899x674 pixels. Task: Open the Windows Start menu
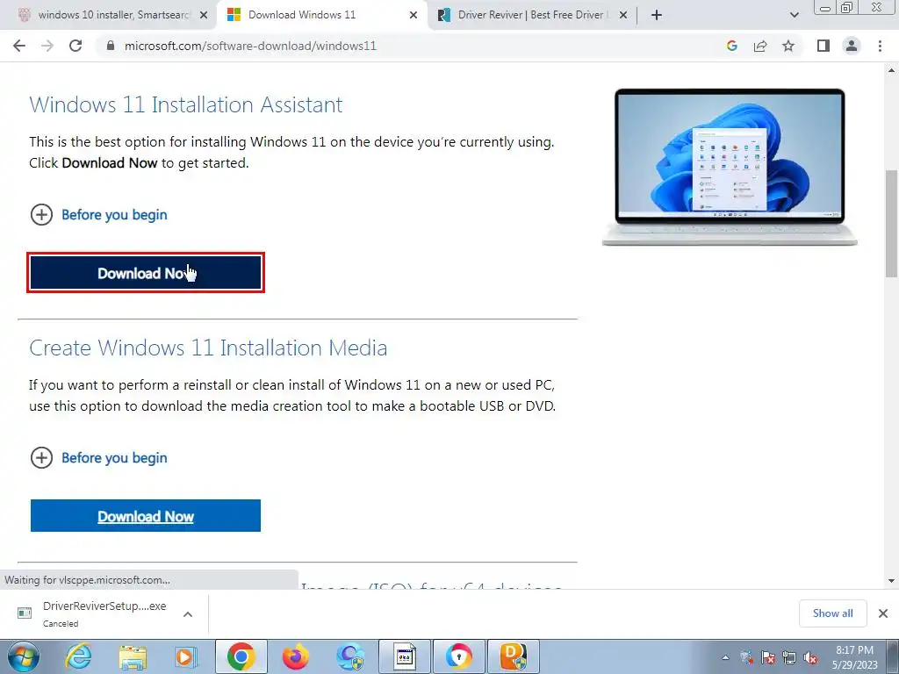pos(23,656)
